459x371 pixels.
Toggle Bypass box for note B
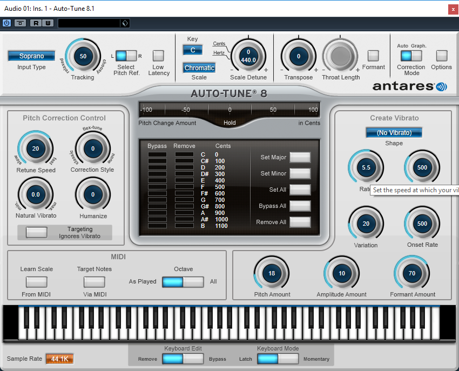(x=157, y=226)
